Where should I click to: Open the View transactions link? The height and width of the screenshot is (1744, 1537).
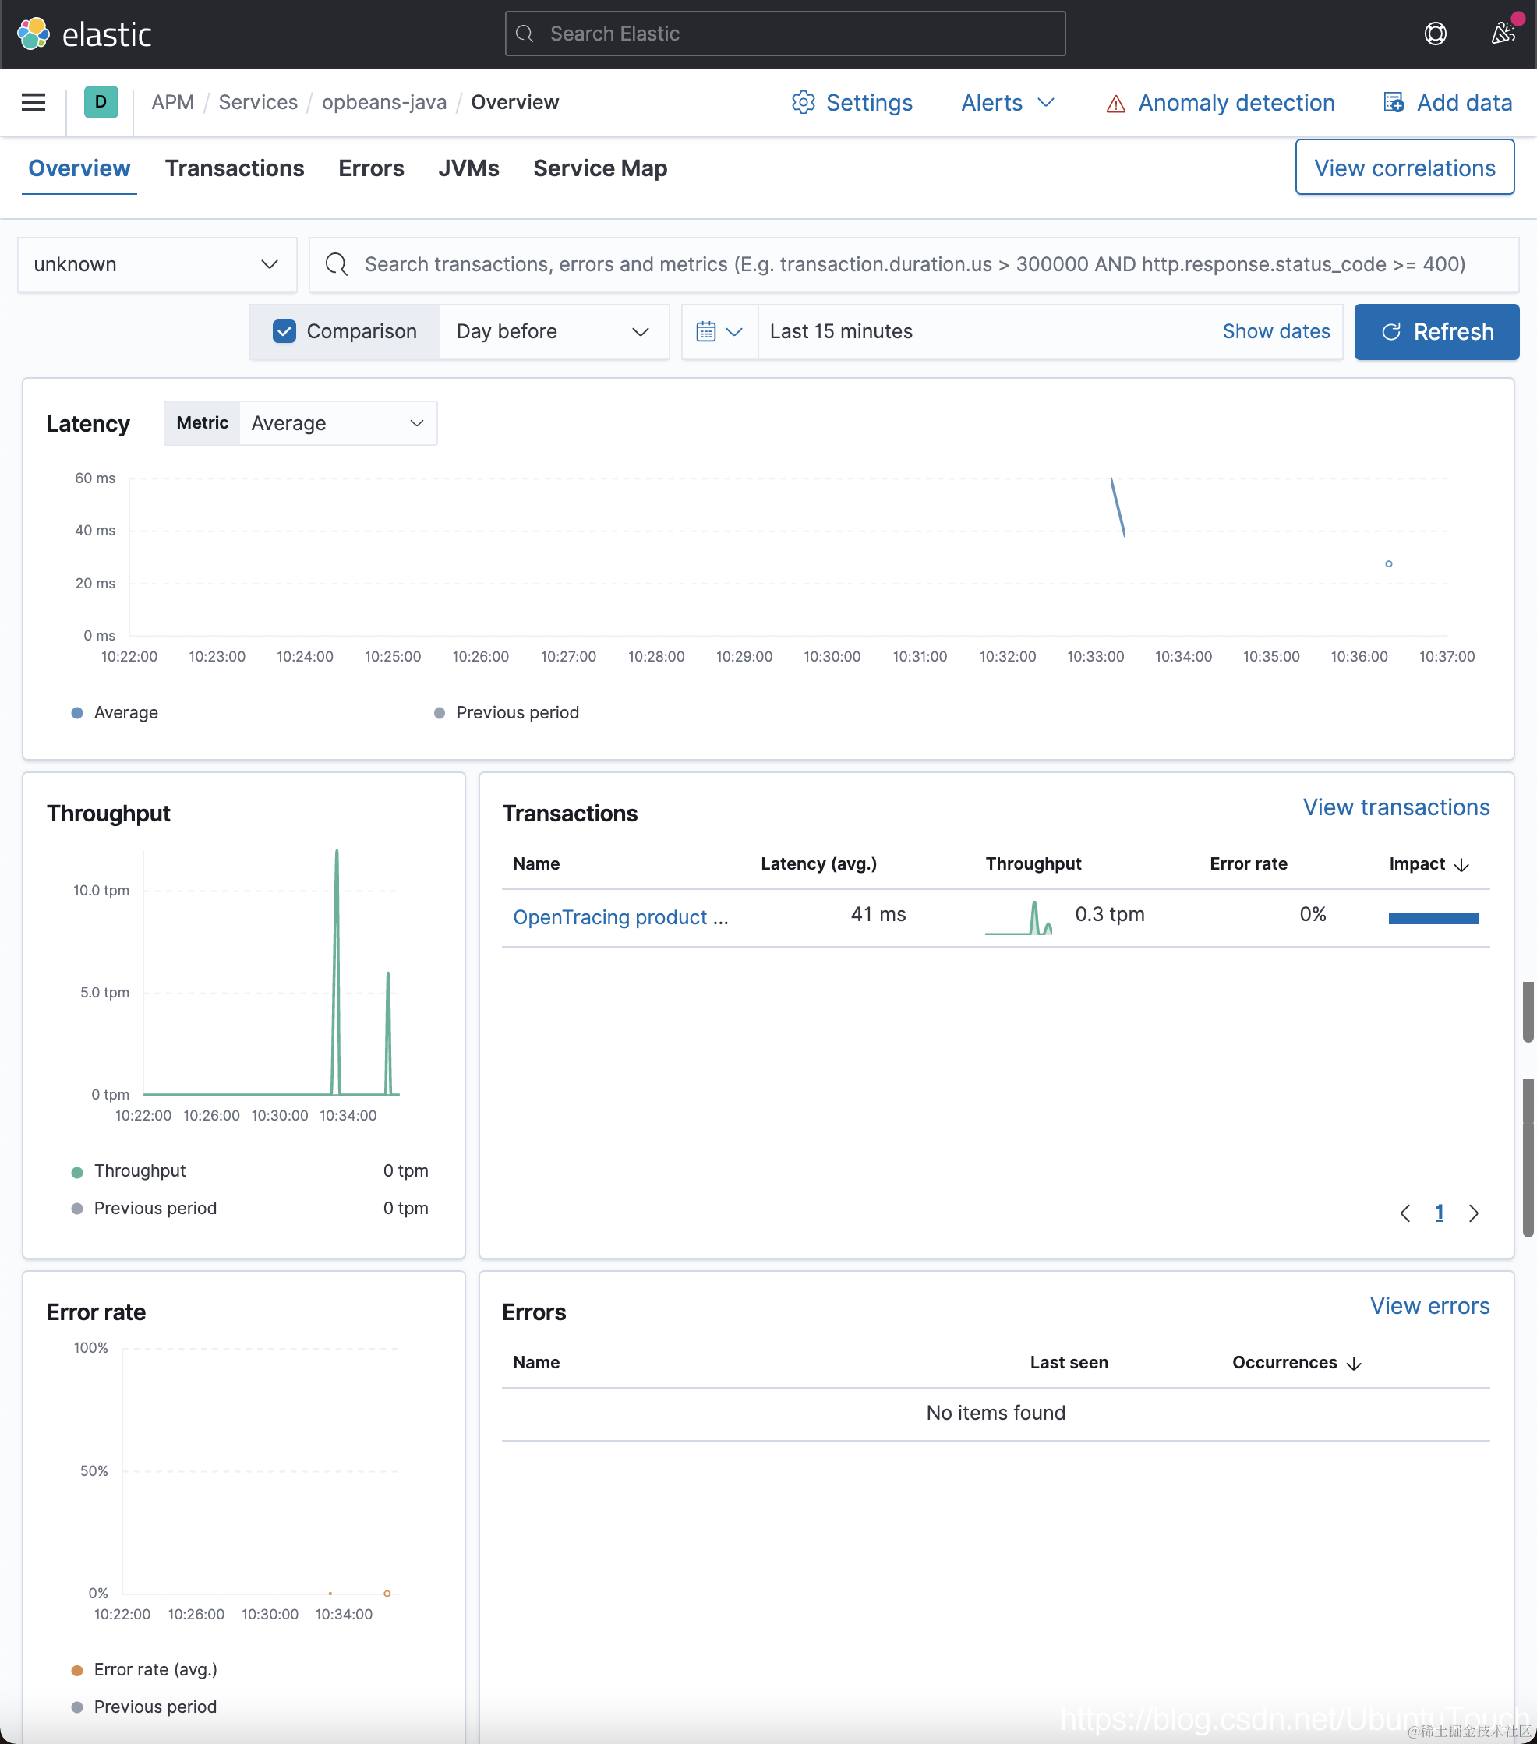pyautogui.click(x=1395, y=808)
